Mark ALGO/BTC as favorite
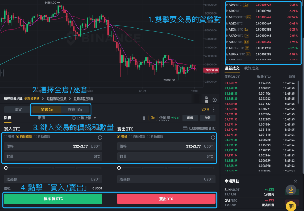 click(x=227, y=42)
